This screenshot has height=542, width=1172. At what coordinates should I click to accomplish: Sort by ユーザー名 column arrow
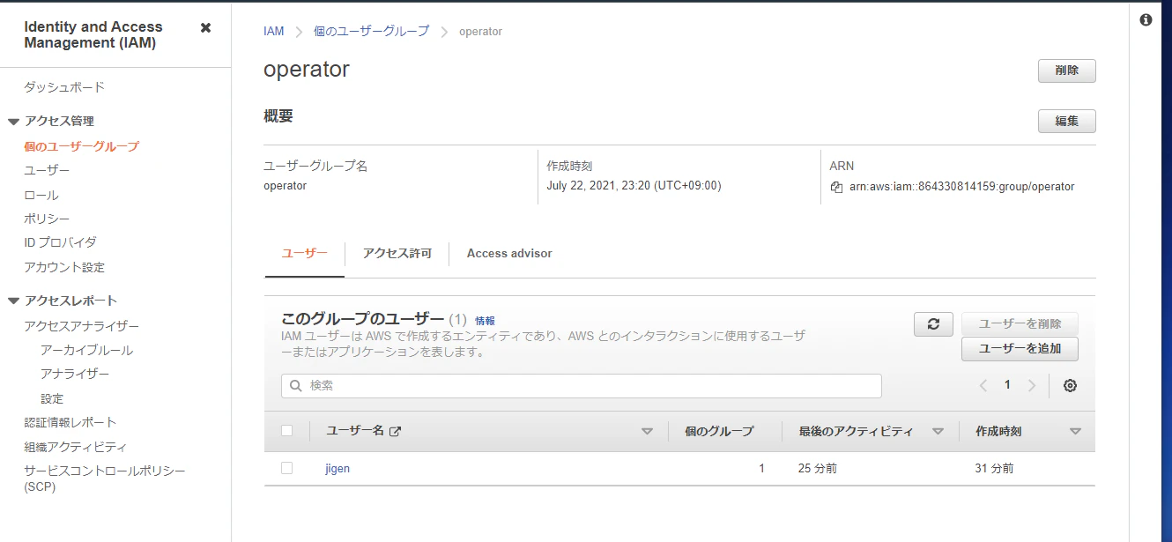coord(648,432)
